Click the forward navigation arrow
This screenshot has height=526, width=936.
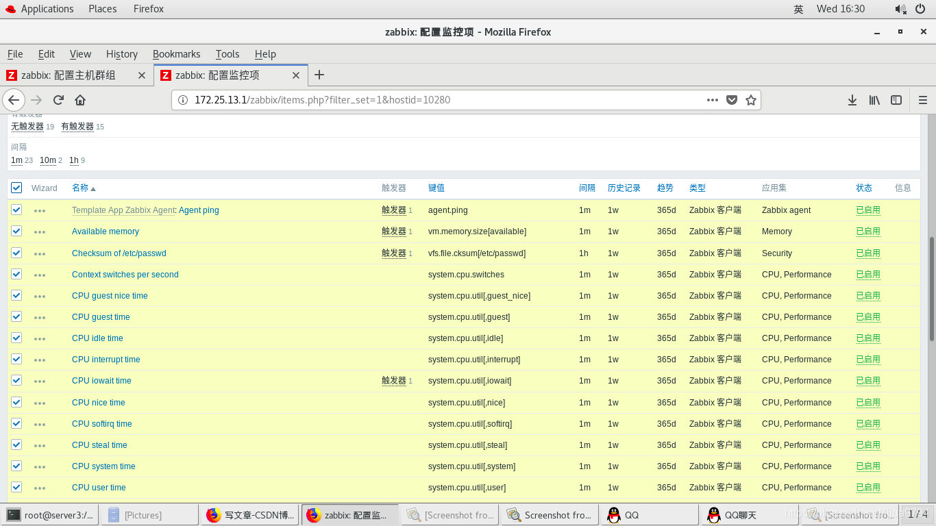point(37,100)
